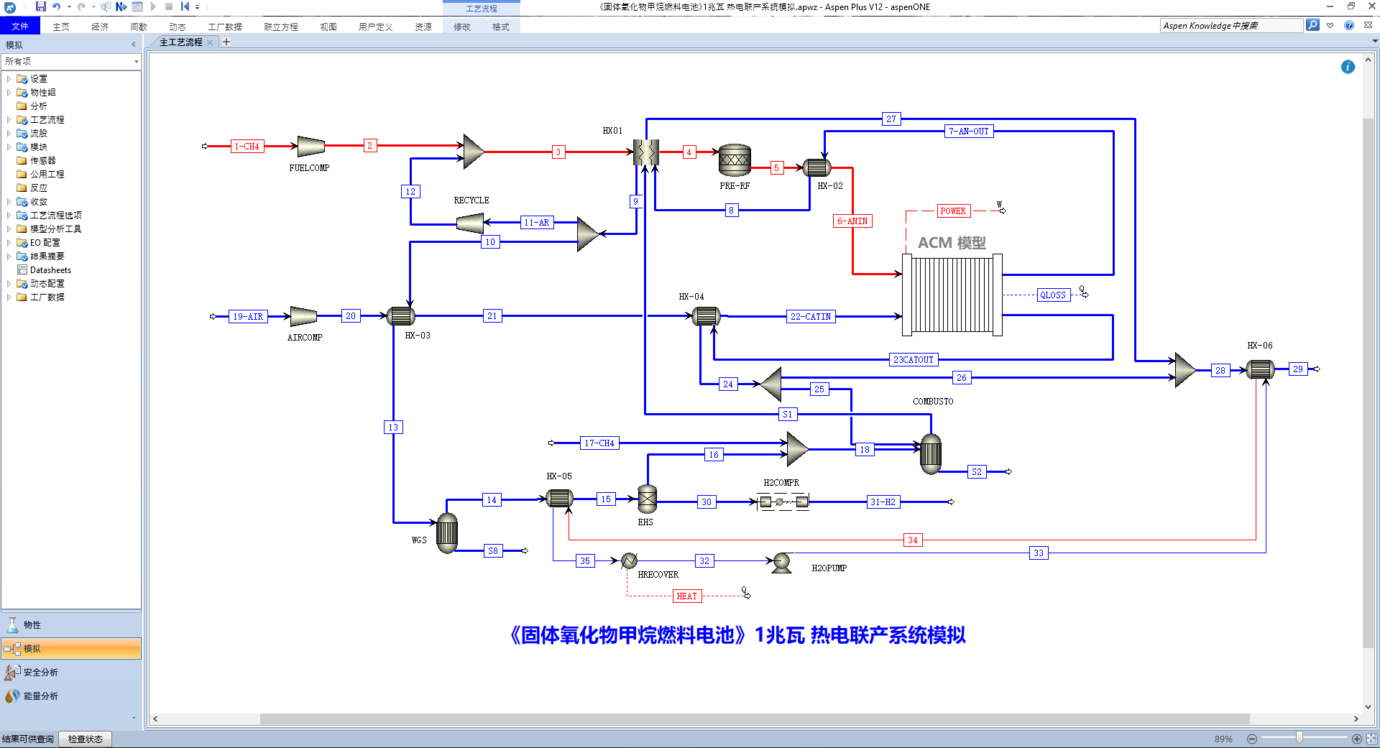Undo the last action

pos(56,6)
